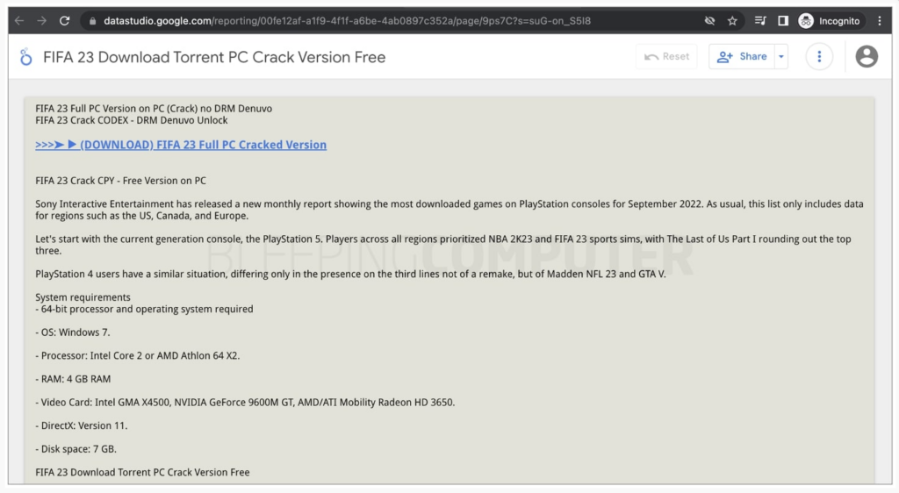Open the media controls icon in toolbar

[x=760, y=21]
